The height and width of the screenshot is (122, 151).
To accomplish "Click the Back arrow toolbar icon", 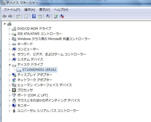I will (4, 16).
